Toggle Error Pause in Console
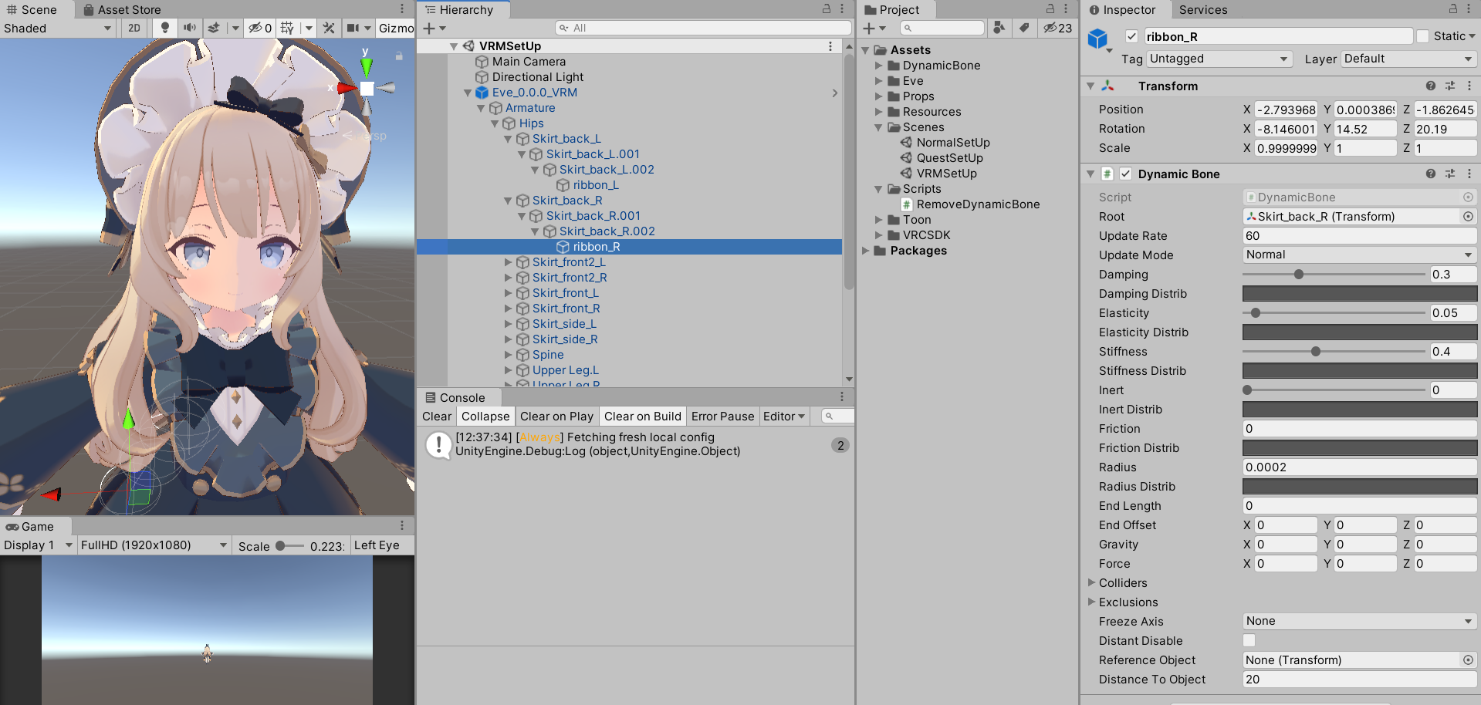 (x=722, y=417)
